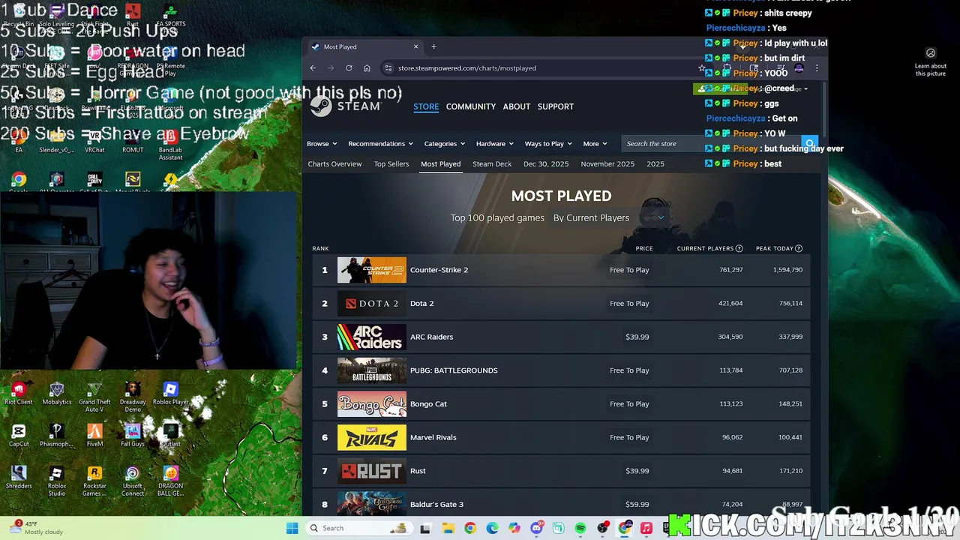Click the Steam logo in page header
The width and height of the screenshot is (960, 540).
(346, 106)
